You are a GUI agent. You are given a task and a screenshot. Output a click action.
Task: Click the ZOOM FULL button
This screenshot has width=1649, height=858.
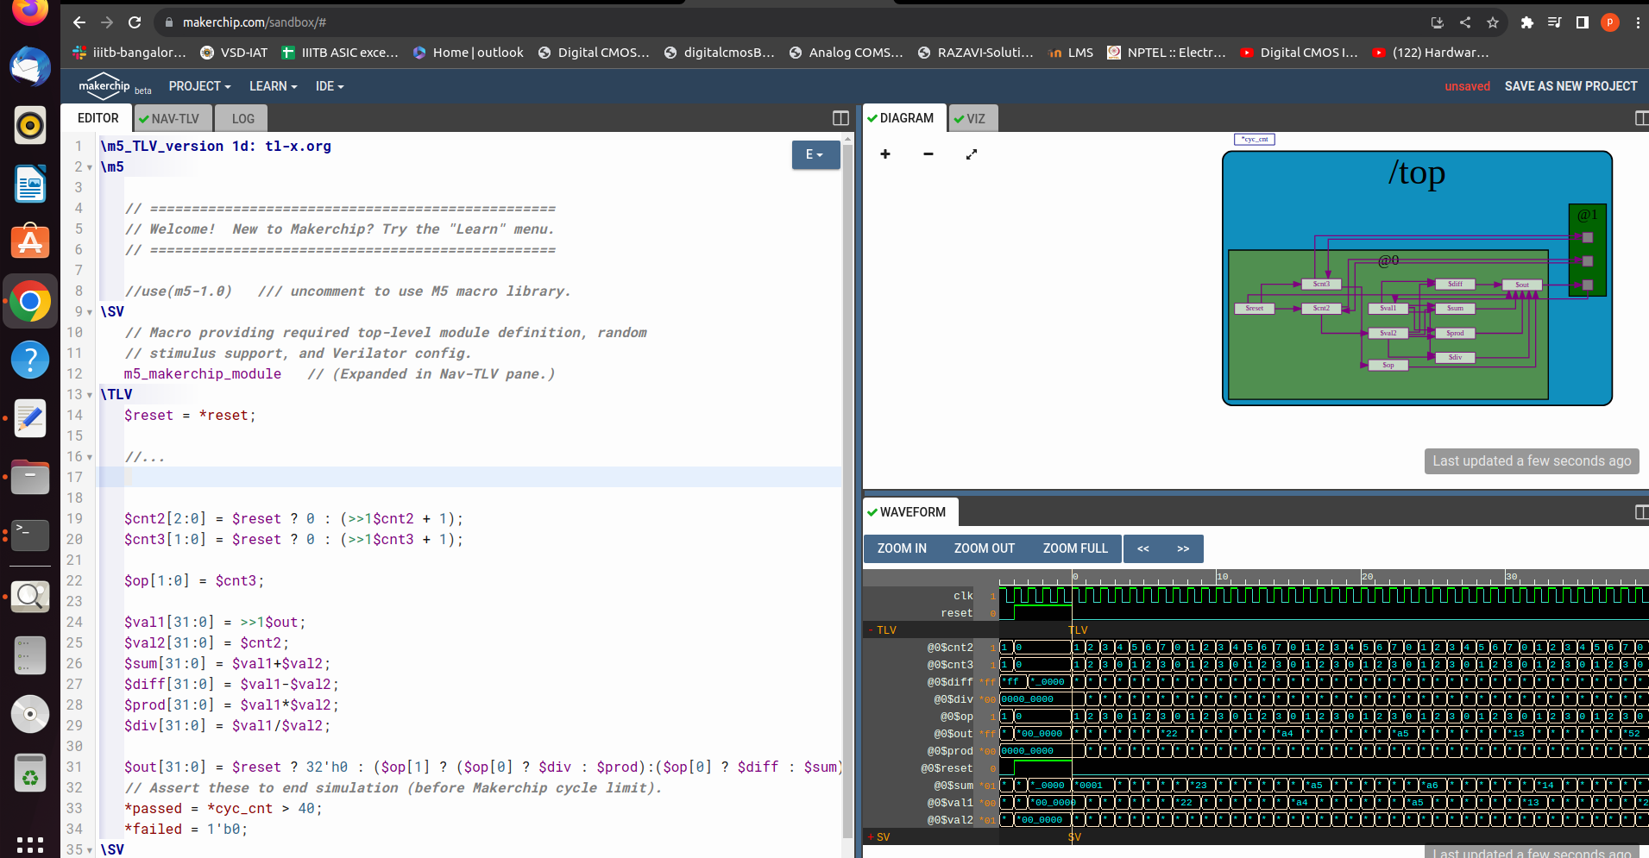coord(1075,548)
